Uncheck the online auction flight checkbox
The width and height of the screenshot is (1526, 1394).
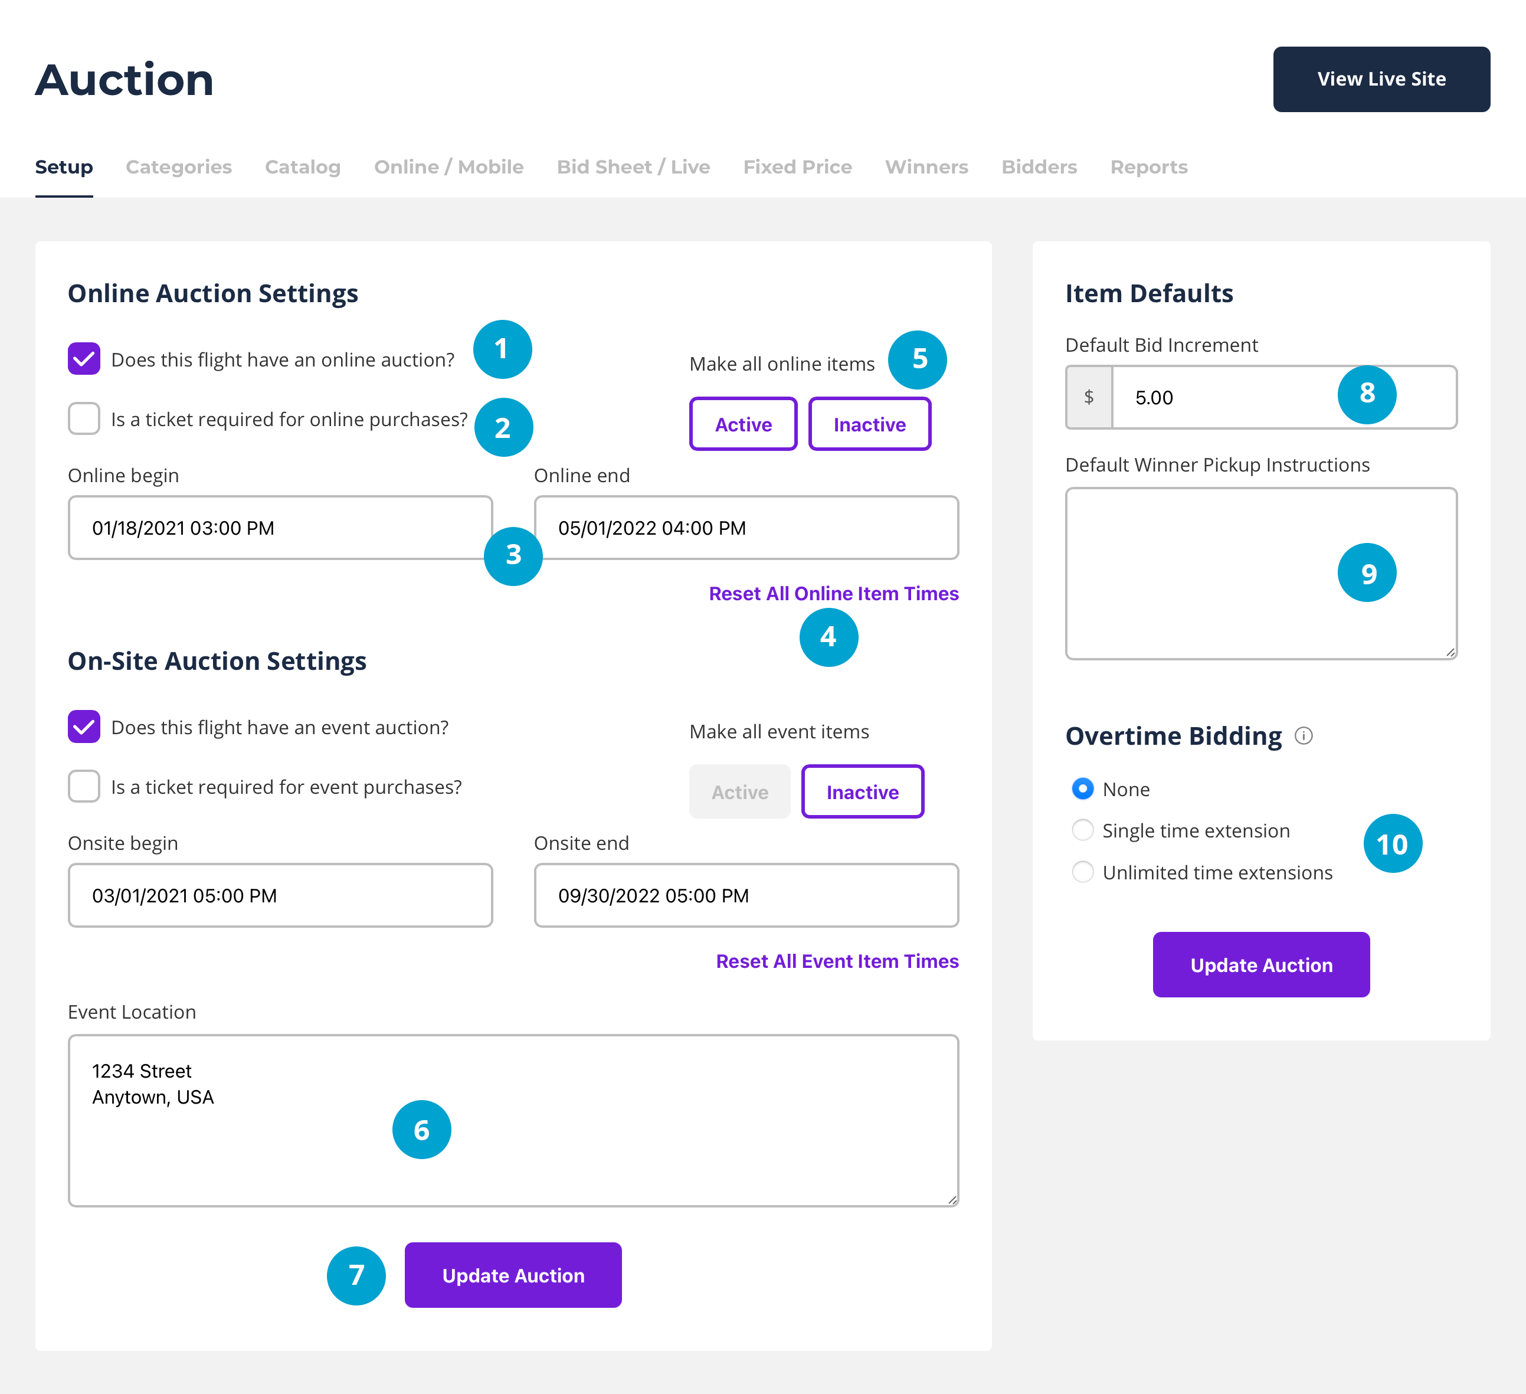tap(84, 359)
